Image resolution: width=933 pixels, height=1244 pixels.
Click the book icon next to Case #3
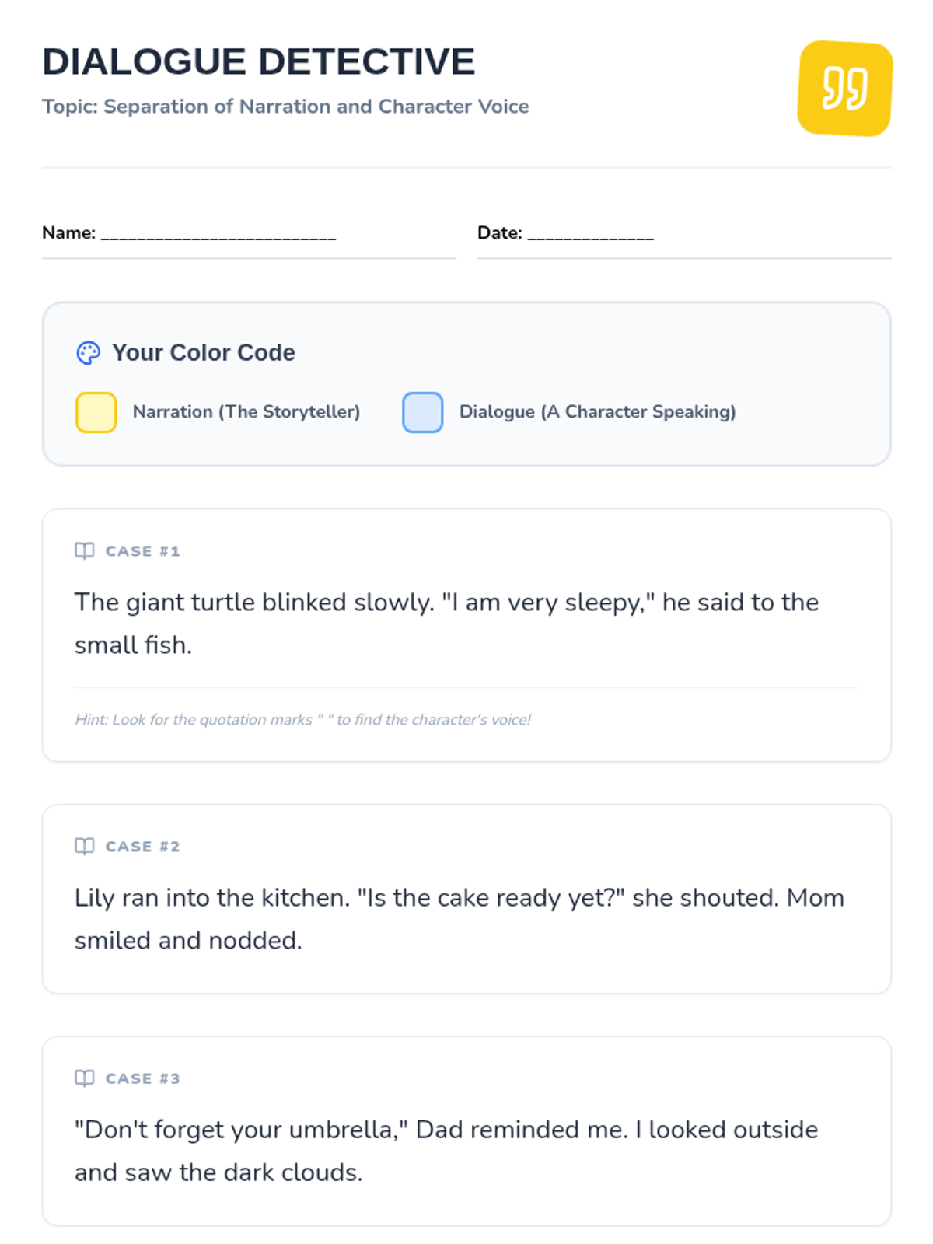85,1078
